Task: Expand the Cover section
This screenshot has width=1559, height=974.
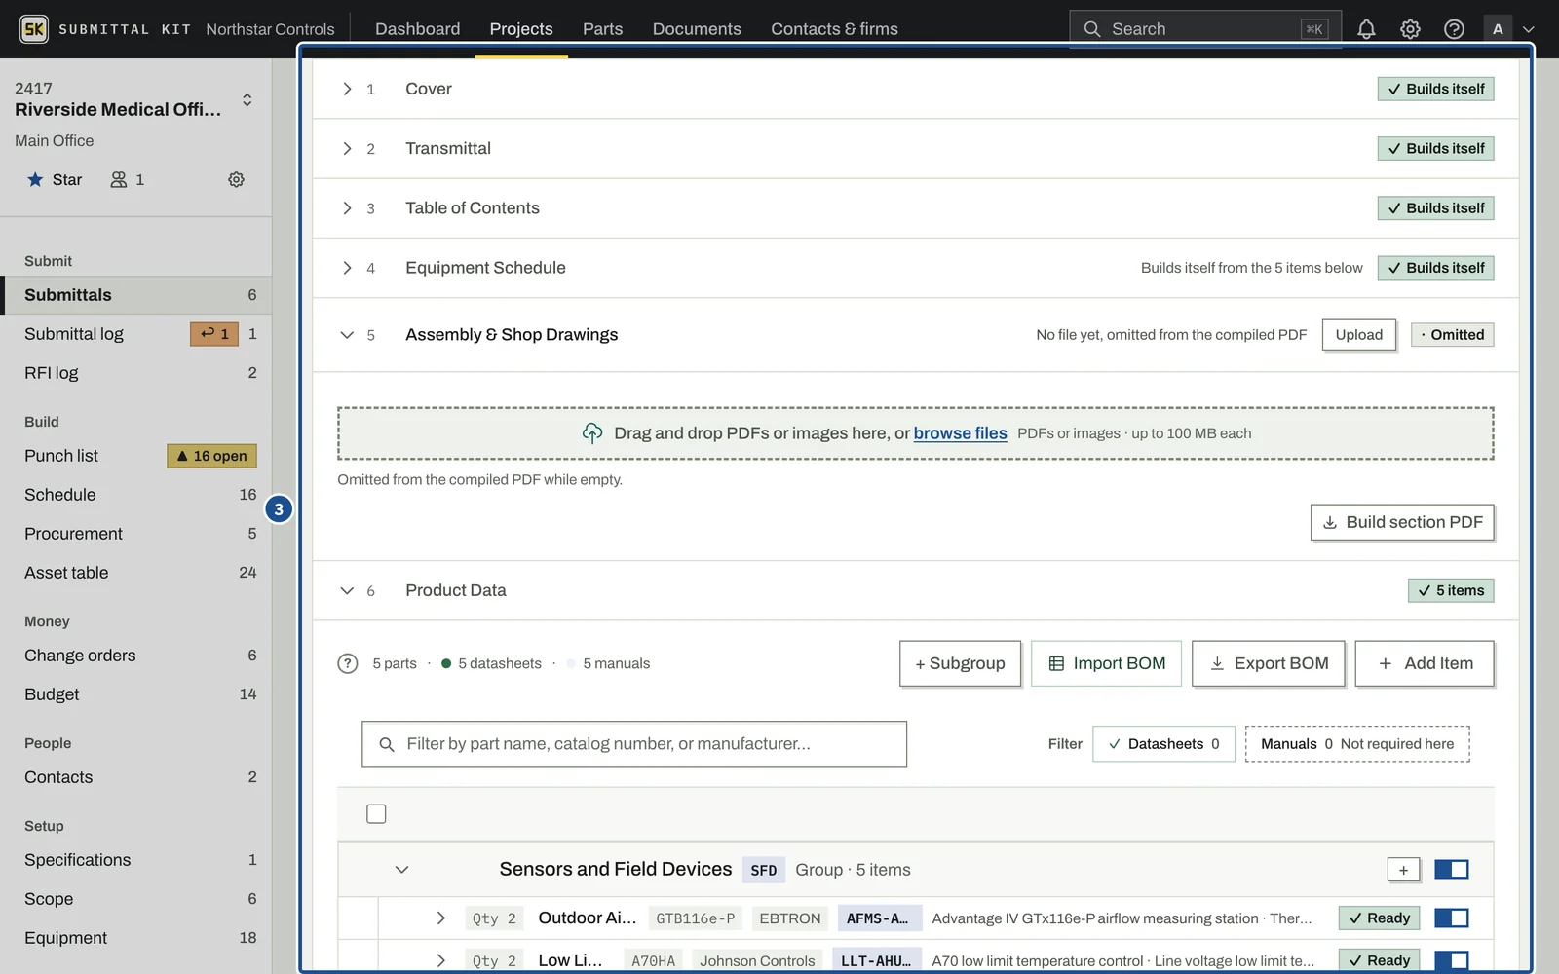Action: click(347, 89)
